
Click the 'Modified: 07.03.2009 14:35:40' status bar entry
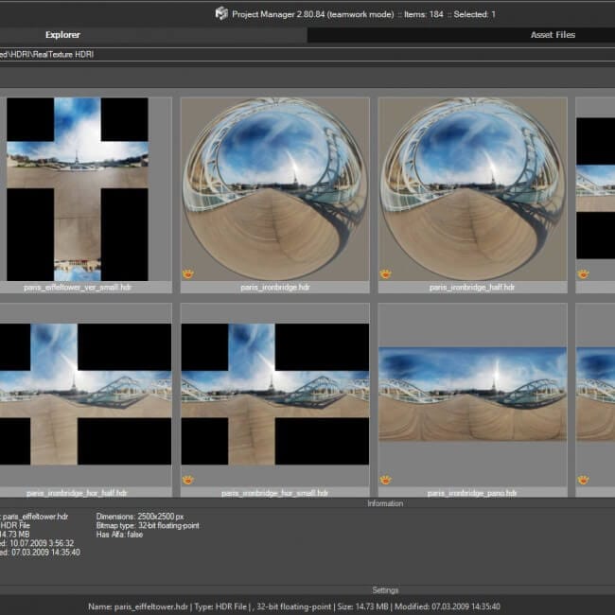[448, 606]
